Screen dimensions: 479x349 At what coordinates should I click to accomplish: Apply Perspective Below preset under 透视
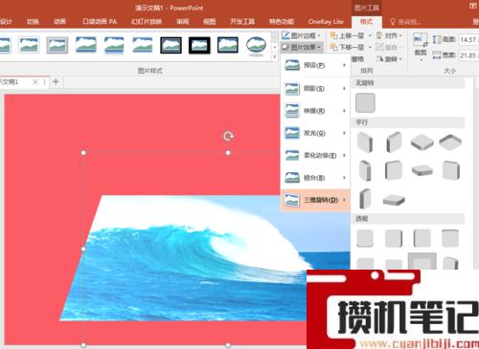[x=450, y=238]
